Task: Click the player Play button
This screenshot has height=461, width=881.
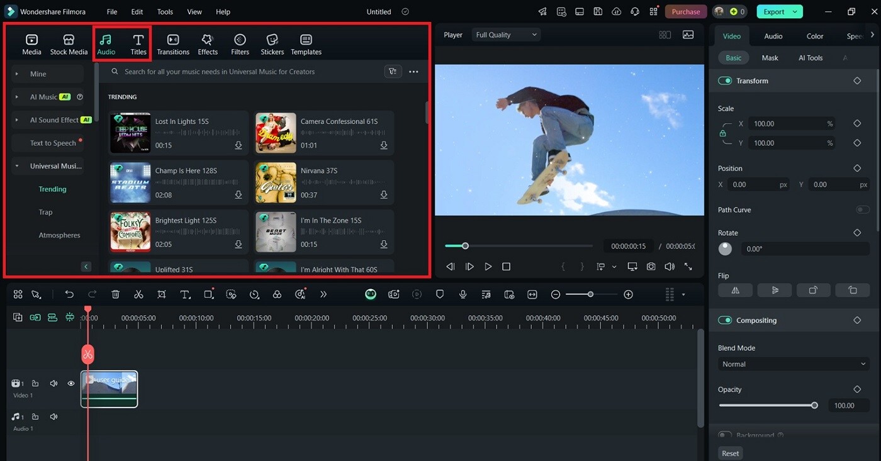Action: (488, 267)
